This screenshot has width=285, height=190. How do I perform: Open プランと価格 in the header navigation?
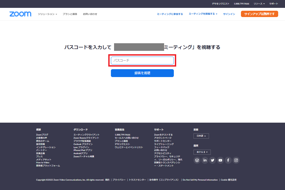70,14
